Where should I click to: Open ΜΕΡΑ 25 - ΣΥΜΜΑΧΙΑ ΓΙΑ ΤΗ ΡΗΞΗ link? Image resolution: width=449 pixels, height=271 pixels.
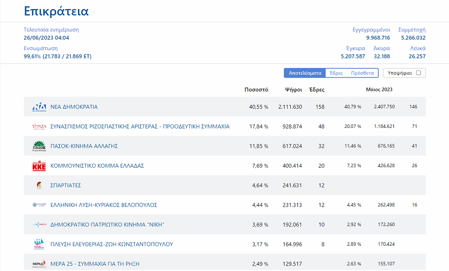point(95,264)
